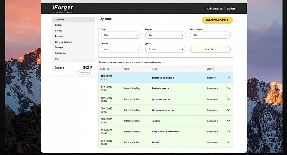
Task: Expand the Бомбер task row
Action: pyautogui.click(x=228, y=142)
